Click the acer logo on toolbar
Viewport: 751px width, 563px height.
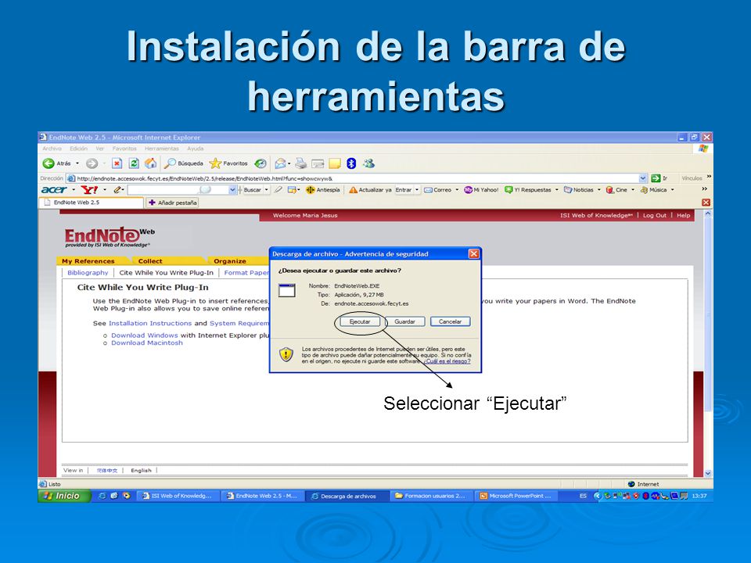coord(54,190)
